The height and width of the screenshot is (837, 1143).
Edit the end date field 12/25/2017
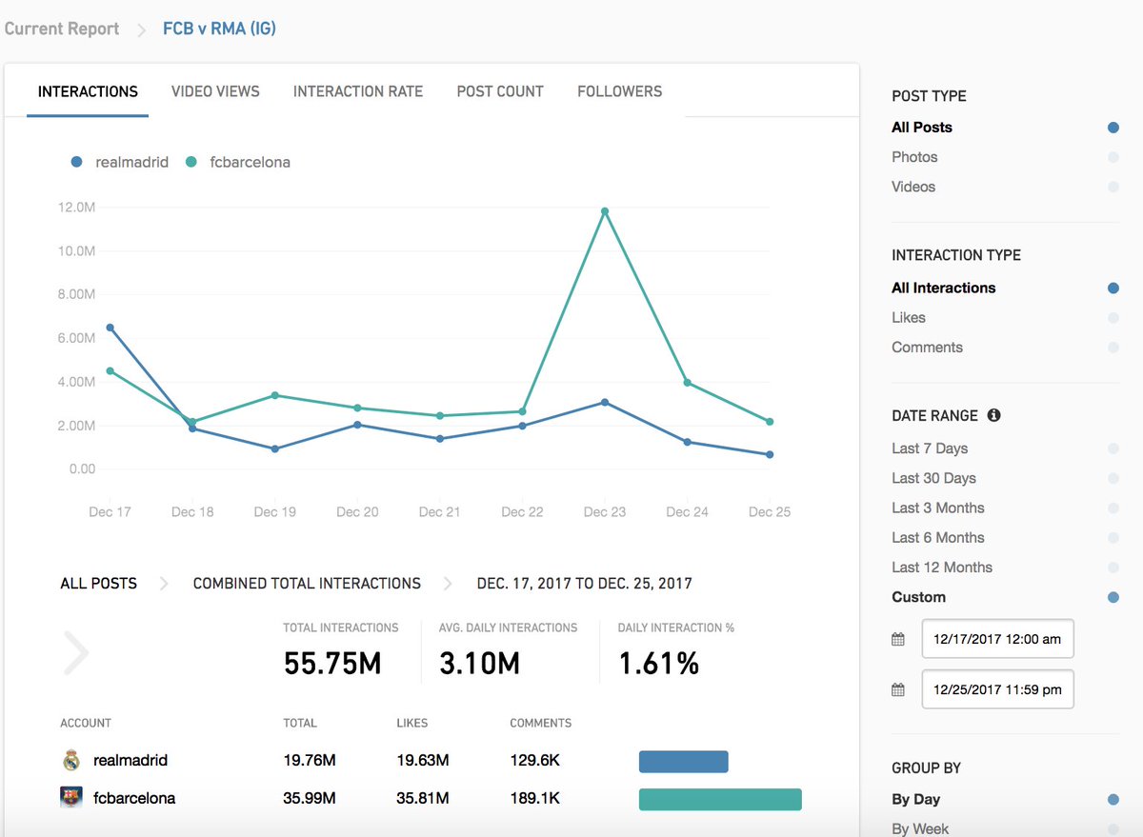click(x=997, y=689)
